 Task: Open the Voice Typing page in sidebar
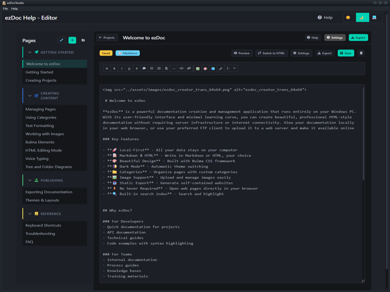point(37,158)
